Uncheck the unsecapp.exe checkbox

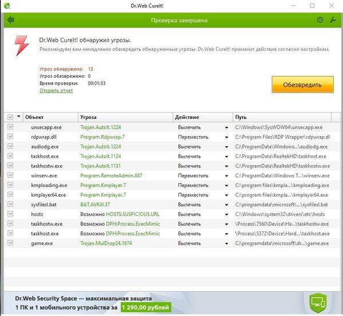click(x=10, y=127)
